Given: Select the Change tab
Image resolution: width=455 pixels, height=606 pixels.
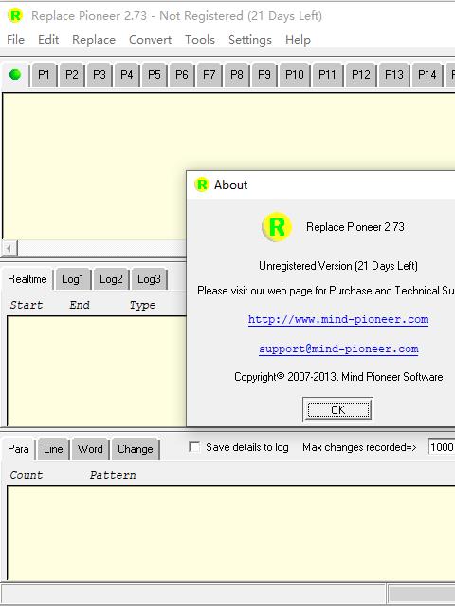Looking at the screenshot, I should [136, 449].
